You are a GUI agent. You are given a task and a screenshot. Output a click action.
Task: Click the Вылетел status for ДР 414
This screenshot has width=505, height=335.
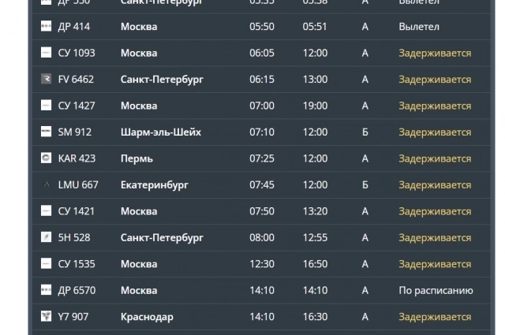419,27
